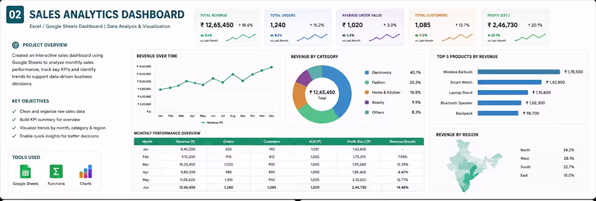
Task: Click the 'MONTHLY PERFORMANCE OVERVIEW' heading
Action: click(167, 133)
